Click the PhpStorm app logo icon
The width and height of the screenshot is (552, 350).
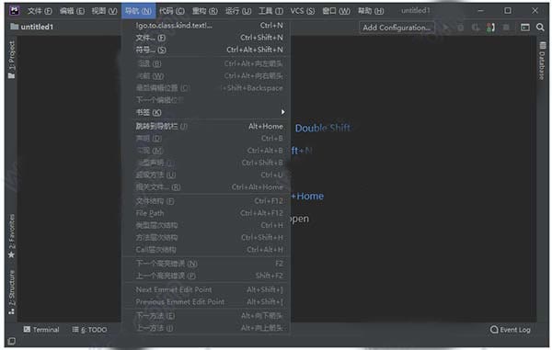15,10
